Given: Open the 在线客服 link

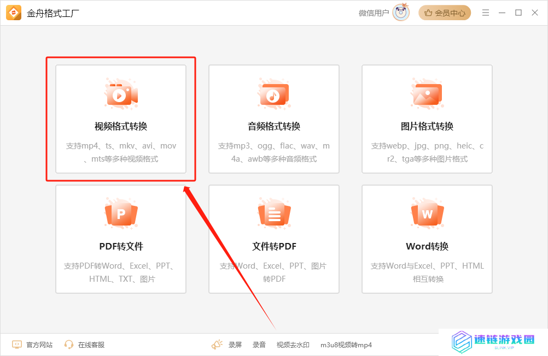Looking at the screenshot, I should (x=91, y=345).
